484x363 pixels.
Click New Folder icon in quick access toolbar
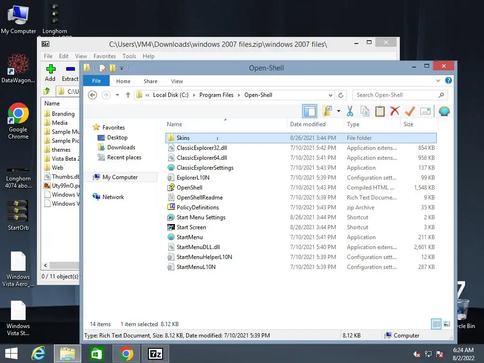tap(112, 68)
